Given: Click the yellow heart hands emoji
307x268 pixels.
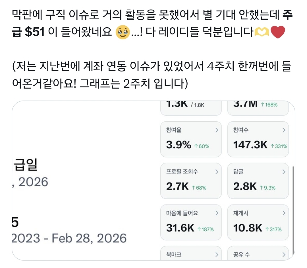Looking at the screenshot, I should 261,32.
